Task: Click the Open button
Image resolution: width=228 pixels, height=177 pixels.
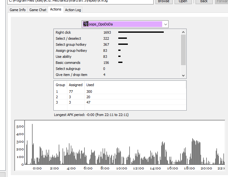Action: click(183, 1)
